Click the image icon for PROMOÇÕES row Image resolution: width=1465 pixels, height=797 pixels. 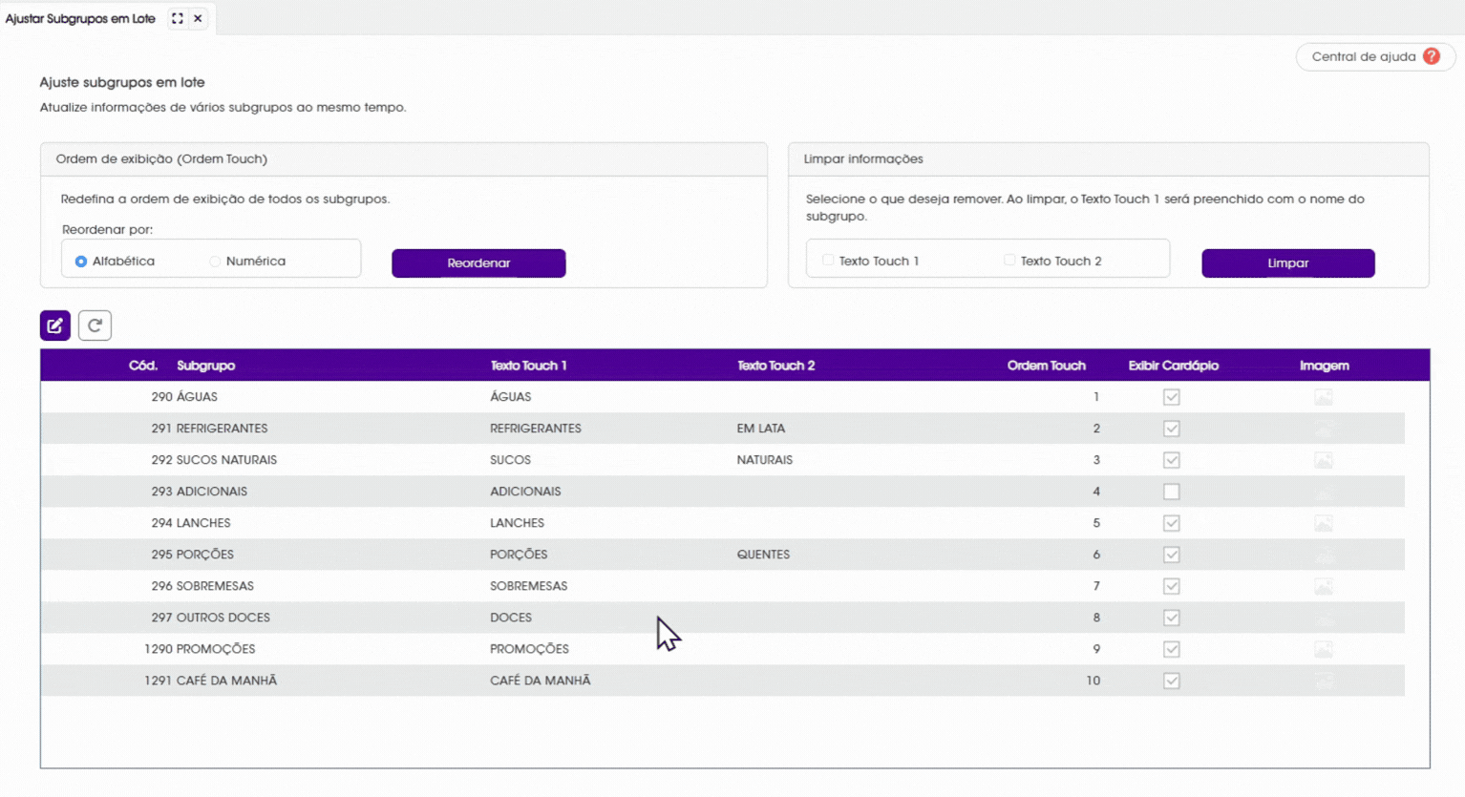1323,649
